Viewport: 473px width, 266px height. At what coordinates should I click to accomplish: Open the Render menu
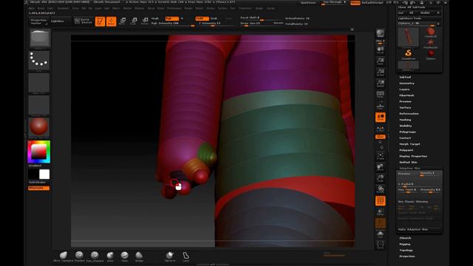188,8
